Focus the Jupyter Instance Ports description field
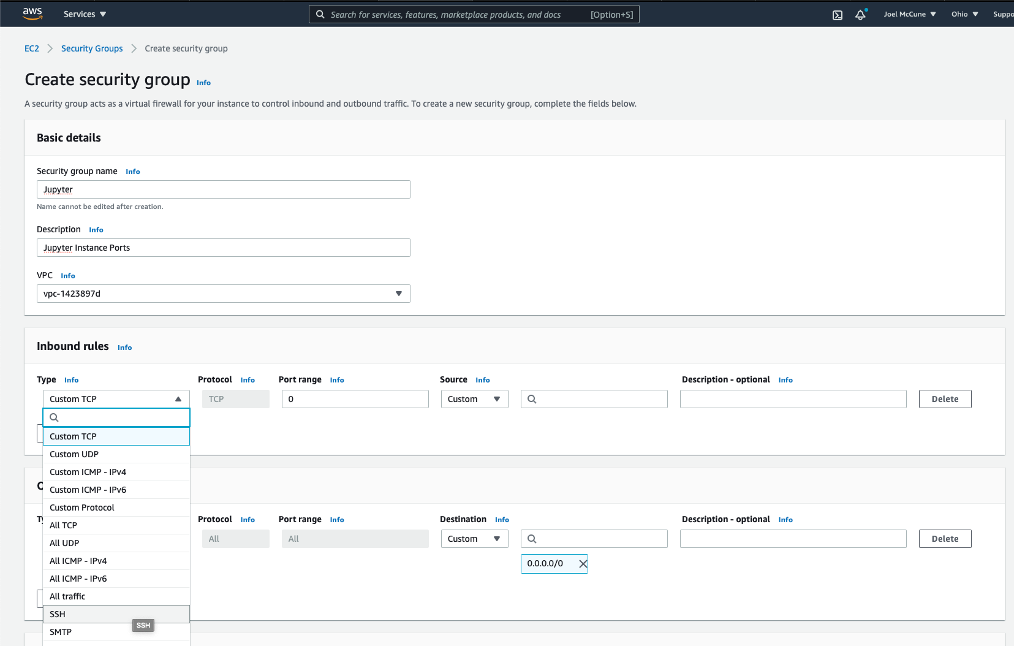 [x=224, y=248]
